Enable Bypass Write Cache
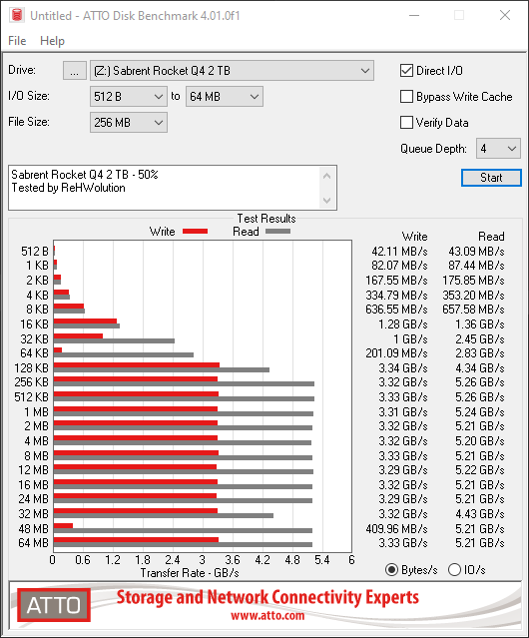 (406, 97)
